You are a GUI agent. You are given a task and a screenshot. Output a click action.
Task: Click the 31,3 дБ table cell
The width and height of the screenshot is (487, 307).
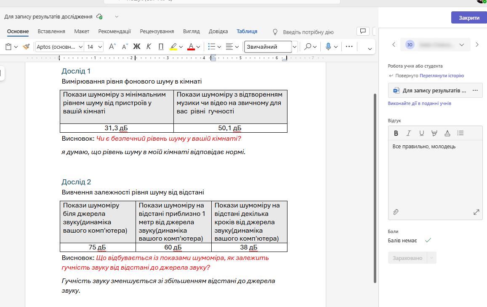pos(117,128)
